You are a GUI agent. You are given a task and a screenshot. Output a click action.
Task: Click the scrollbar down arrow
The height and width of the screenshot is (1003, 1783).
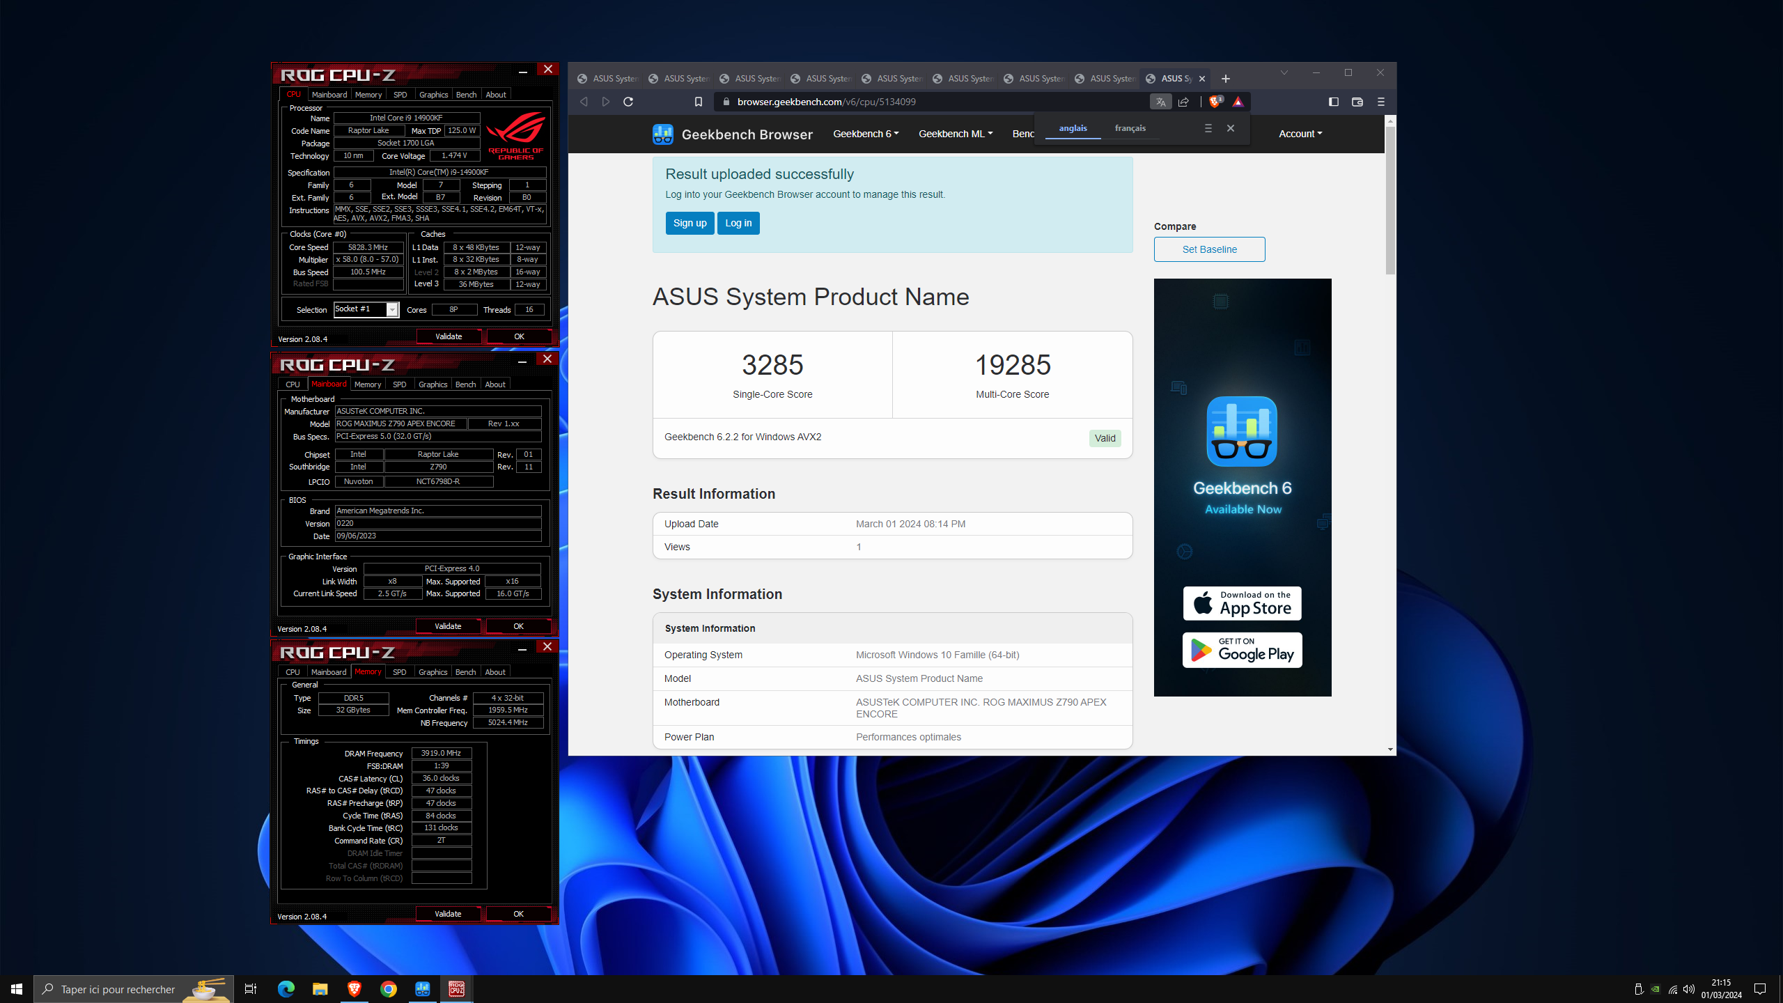coord(1390,749)
